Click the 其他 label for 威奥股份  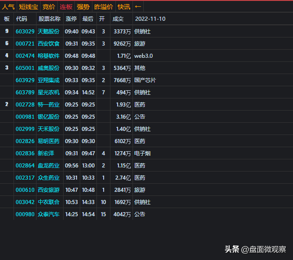pyautogui.click(x=140, y=68)
